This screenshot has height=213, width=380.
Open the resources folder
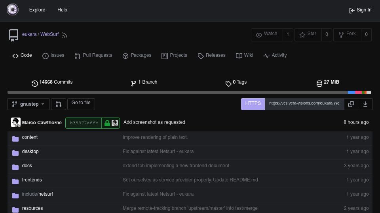click(32, 208)
